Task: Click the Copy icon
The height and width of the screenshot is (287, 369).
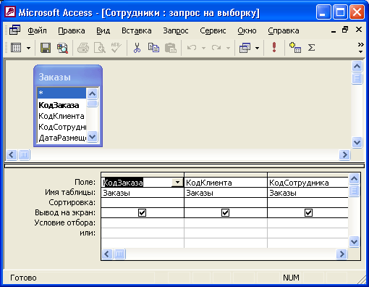Action: [x=153, y=48]
